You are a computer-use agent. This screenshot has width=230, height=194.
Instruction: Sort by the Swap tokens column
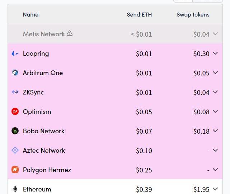(x=193, y=14)
